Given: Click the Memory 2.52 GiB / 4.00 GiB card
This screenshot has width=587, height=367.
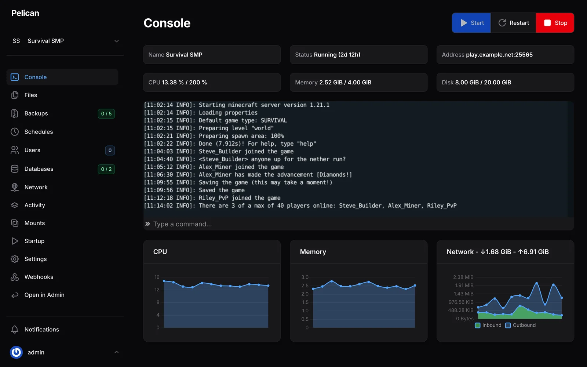Looking at the screenshot, I should 358,83.
